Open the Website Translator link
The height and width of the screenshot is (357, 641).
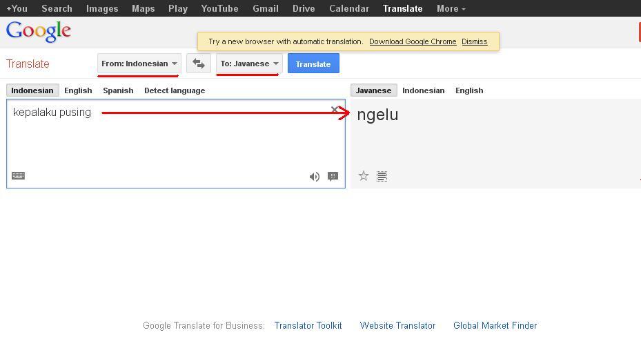point(397,325)
